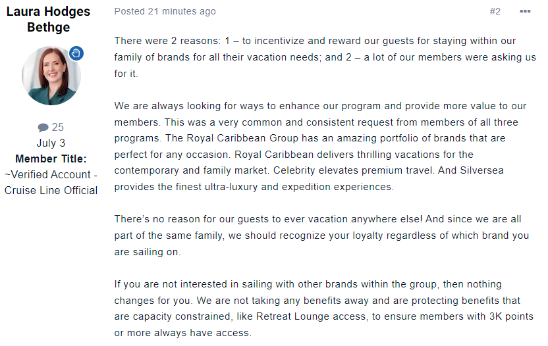Open Laura Hodges Bethge's profile photo

click(51, 76)
